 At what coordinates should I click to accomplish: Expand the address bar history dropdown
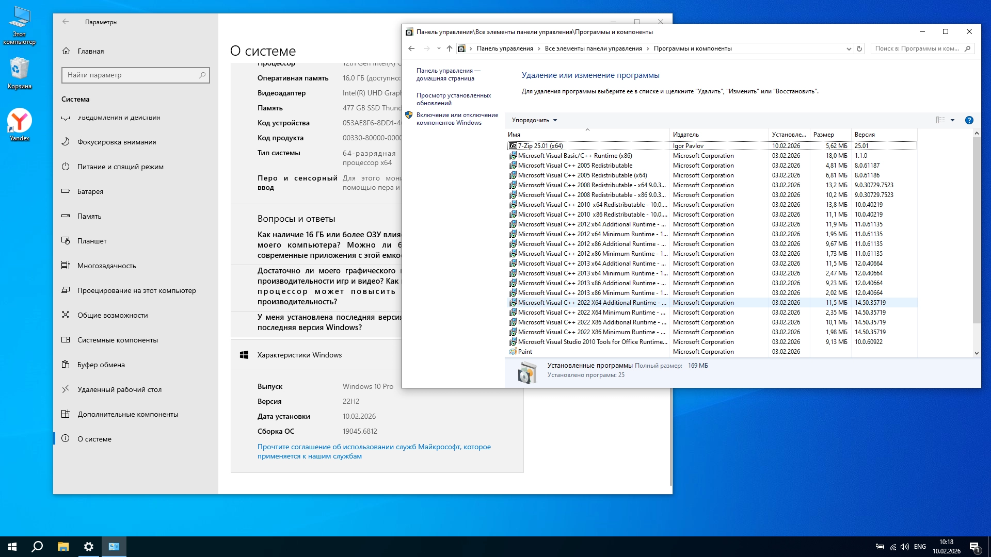849,48
